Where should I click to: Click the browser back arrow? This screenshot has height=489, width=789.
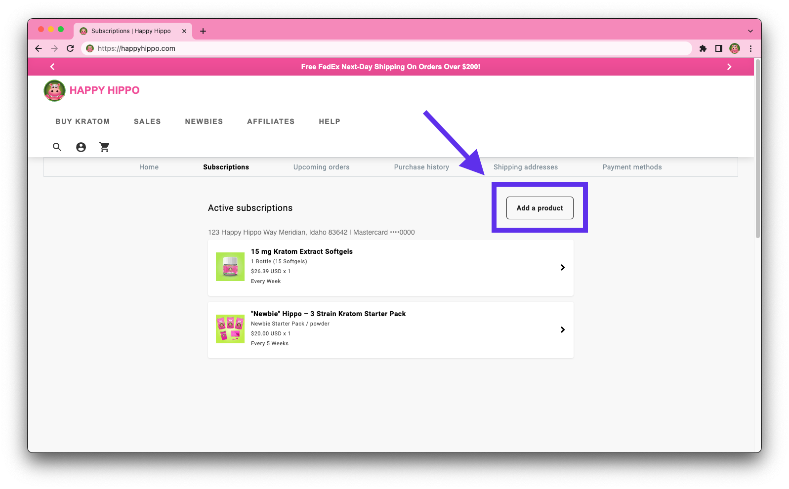(x=39, y=48)
